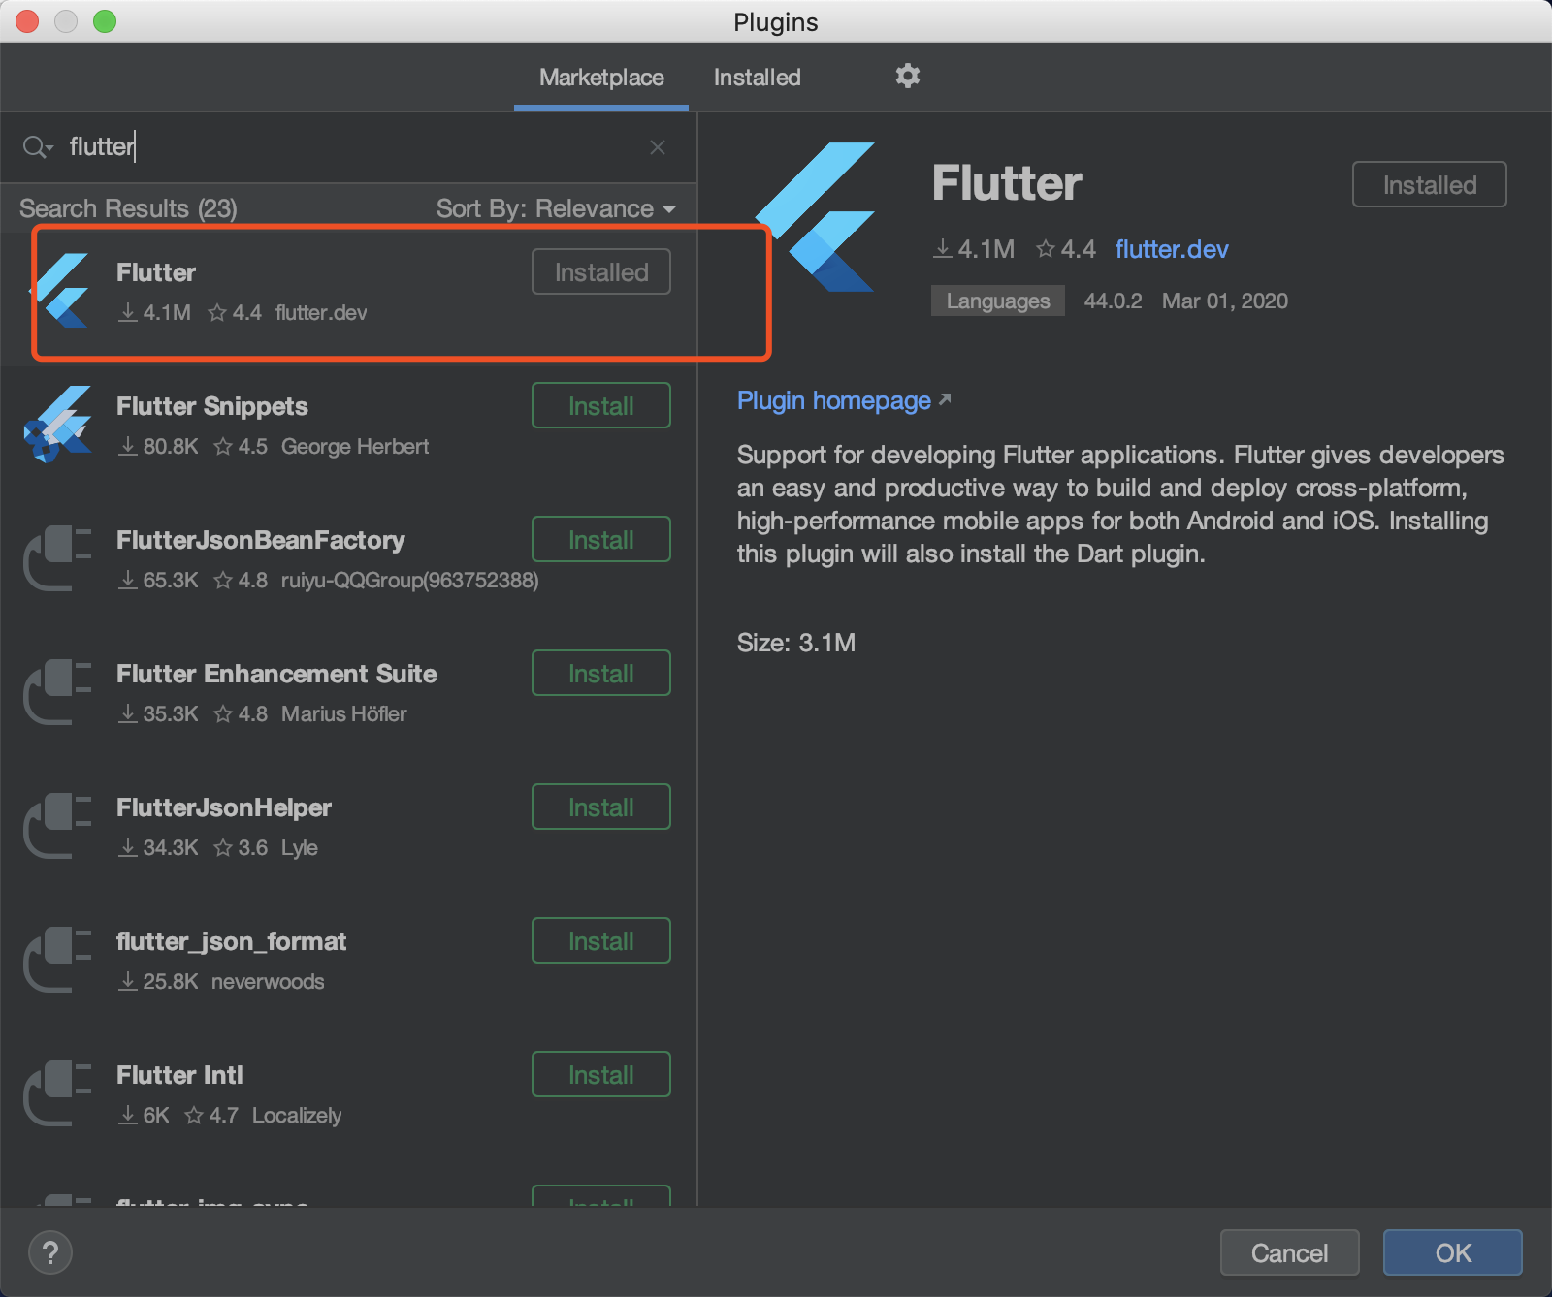Install the FlutterJsonHelper plugin
Screen dimensions: 1552x1297
600,807
